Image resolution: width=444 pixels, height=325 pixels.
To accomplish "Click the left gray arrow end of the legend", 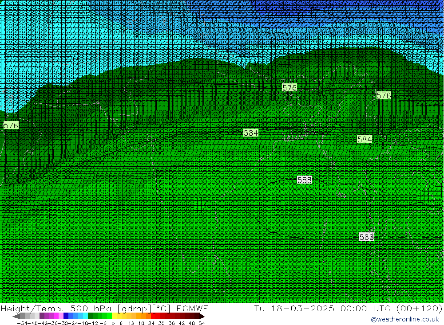I will (x=16, y=316).
